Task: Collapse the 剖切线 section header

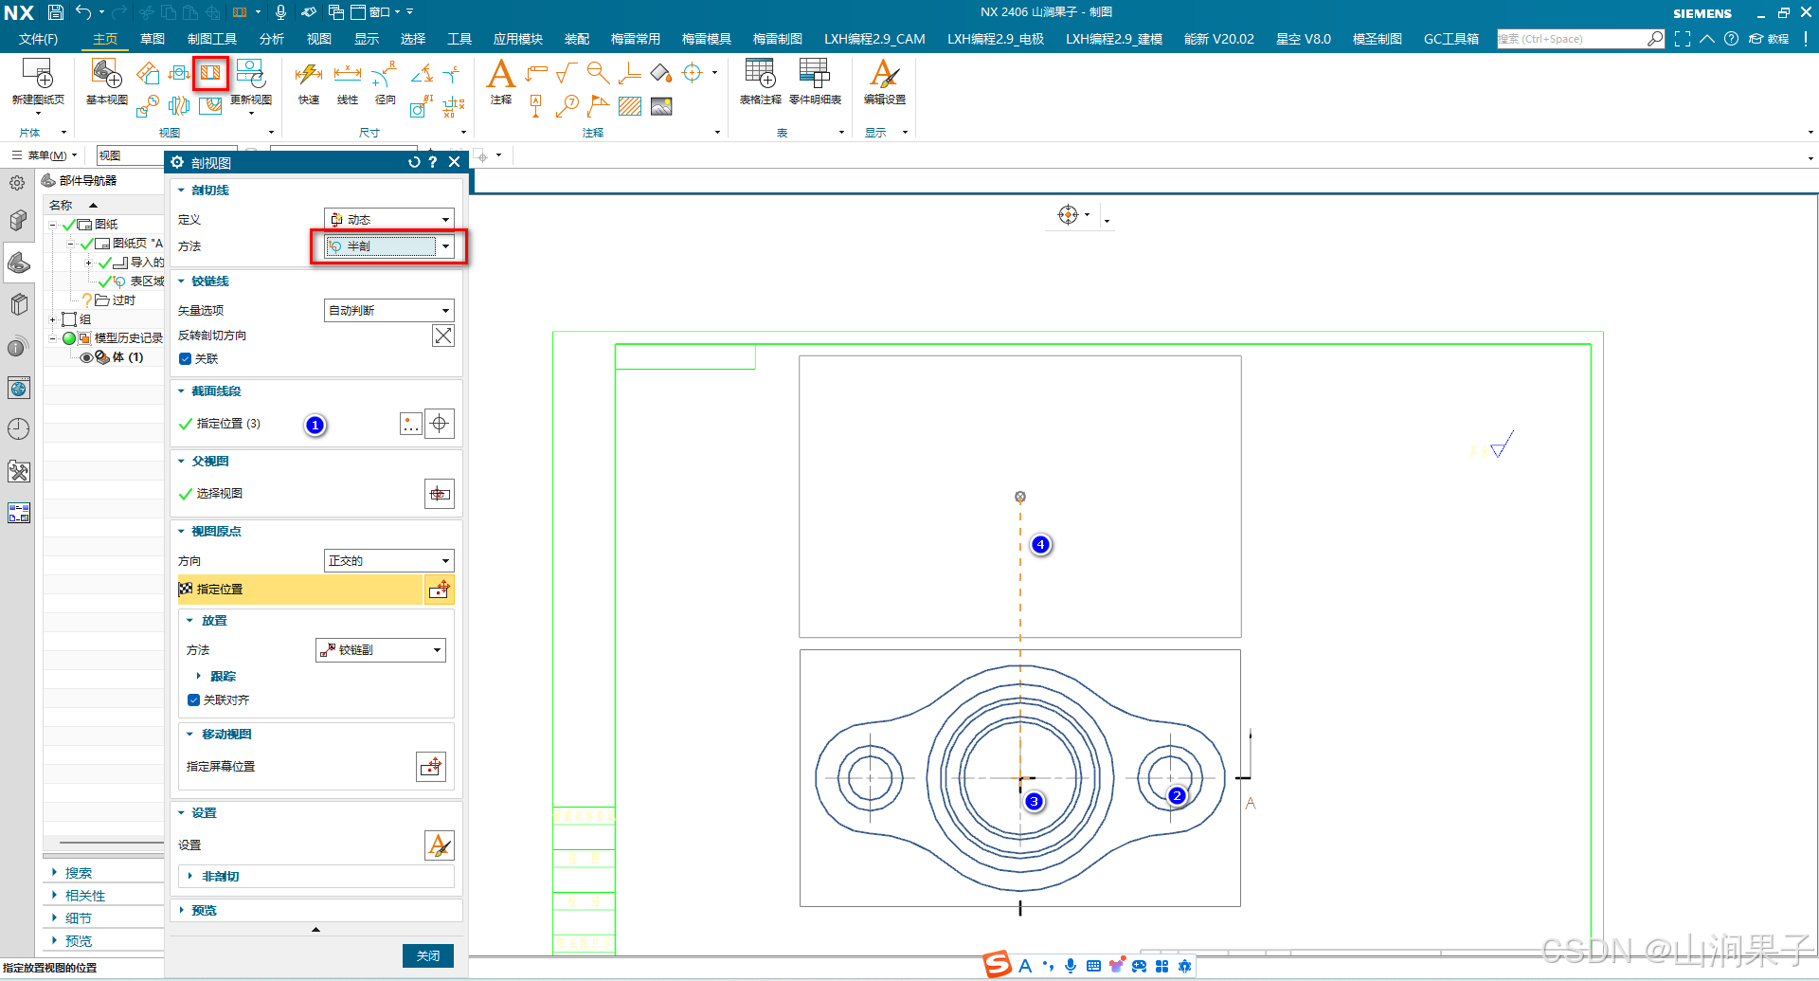Action: 210,191
